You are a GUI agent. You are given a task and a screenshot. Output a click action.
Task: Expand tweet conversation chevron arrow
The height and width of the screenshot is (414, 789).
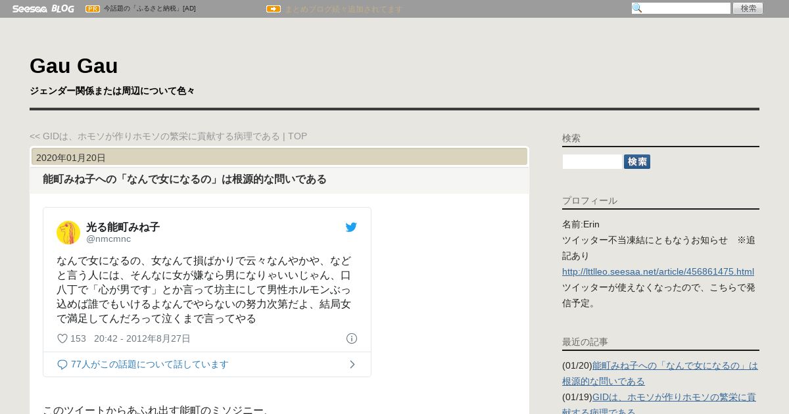[x=352, y=364]
